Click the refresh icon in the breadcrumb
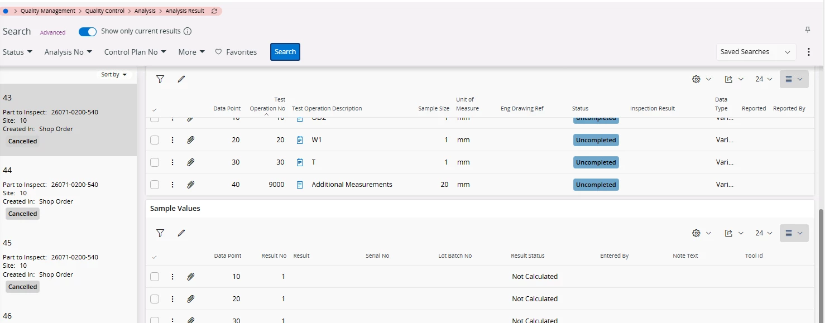Viewport: 825px width, 323px height. 214,11
